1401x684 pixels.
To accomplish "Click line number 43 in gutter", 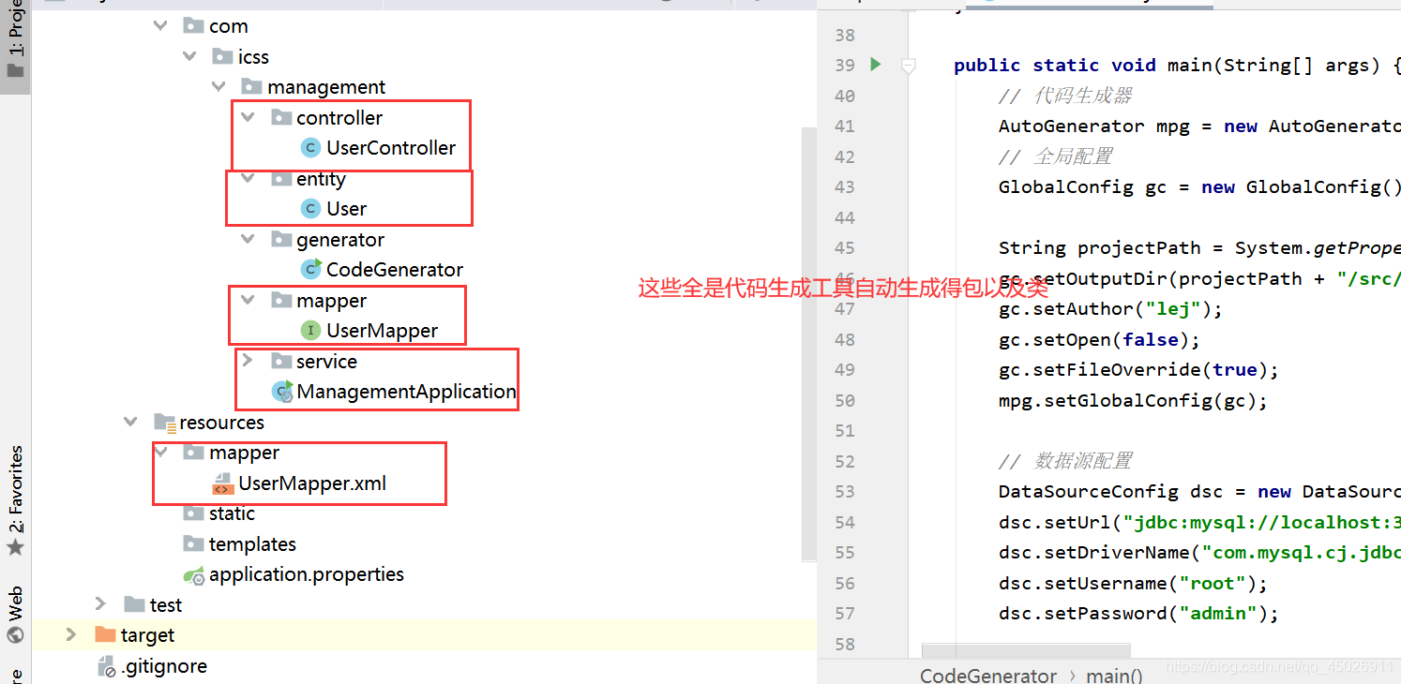I will tap(844, 186).
